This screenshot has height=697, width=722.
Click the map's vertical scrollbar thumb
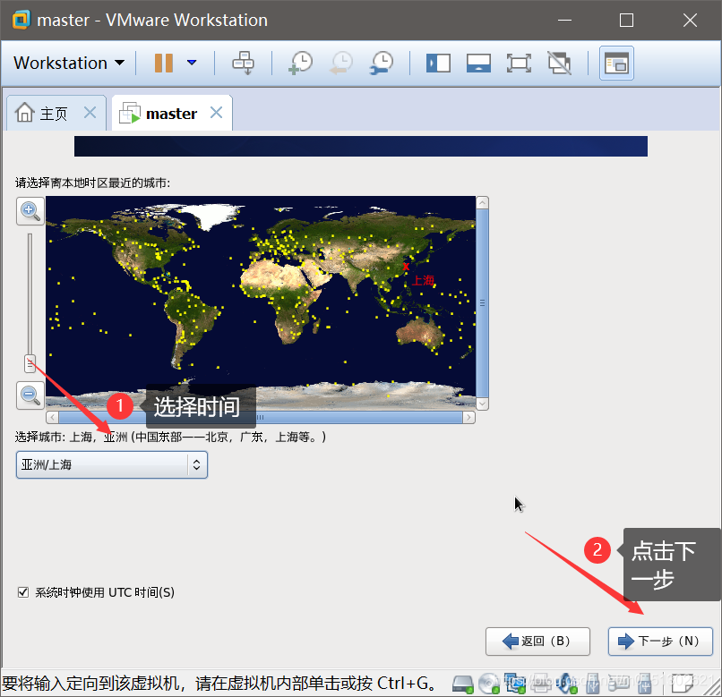tap(482, 303)
